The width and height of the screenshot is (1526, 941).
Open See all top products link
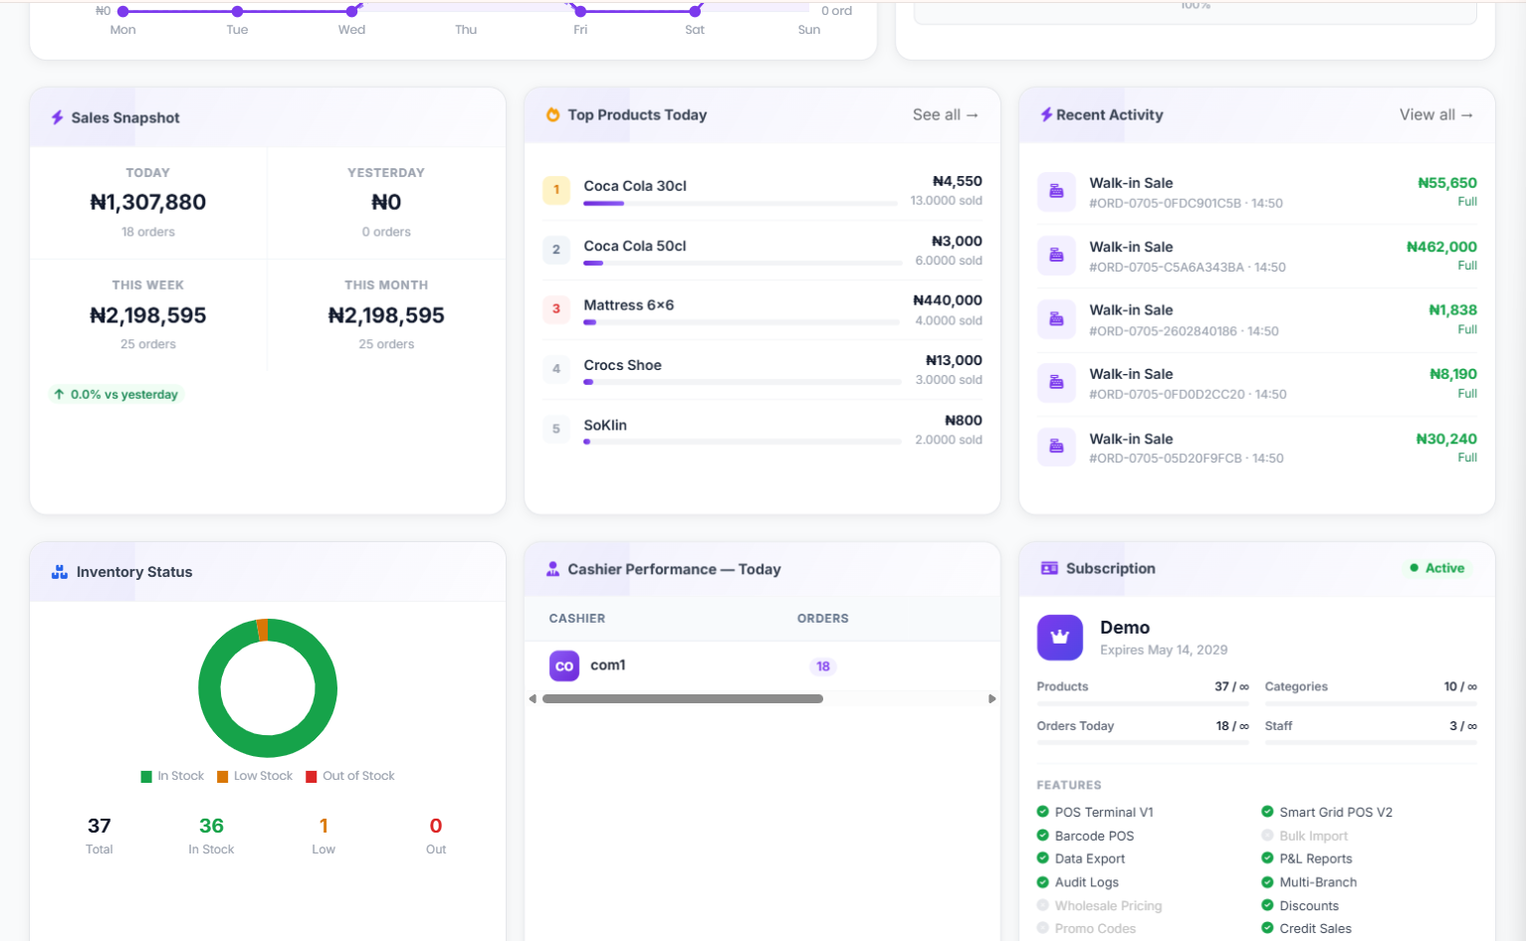coord(946,114)
